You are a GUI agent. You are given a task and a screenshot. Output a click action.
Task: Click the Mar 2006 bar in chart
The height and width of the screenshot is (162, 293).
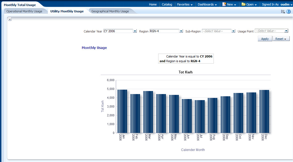point(148,112)
